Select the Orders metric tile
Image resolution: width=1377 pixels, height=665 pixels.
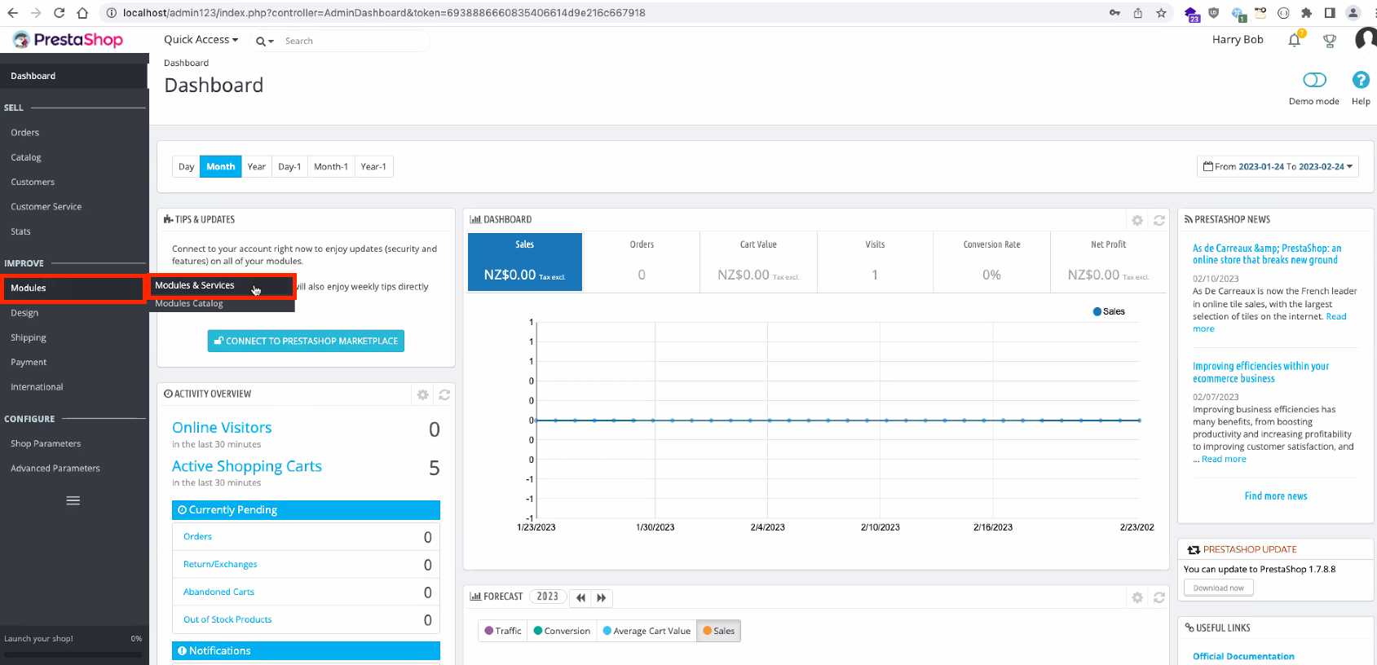click(x=642, y=262)
